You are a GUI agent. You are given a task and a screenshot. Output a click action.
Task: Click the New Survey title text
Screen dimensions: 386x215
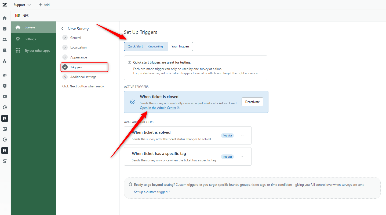pyautogui.click(x=78, y=29)
